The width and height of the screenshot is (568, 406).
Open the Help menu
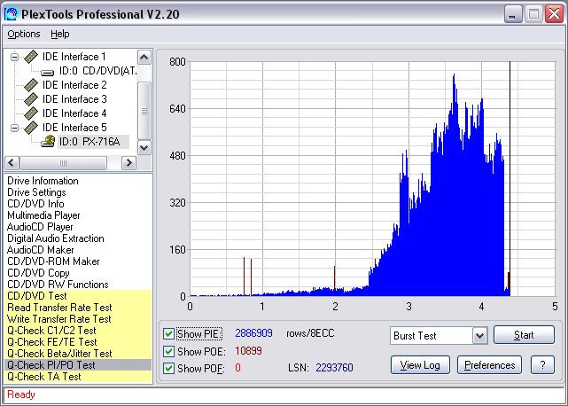point(59,34)
